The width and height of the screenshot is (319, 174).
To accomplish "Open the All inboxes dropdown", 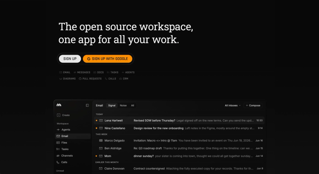I will 233,105.
